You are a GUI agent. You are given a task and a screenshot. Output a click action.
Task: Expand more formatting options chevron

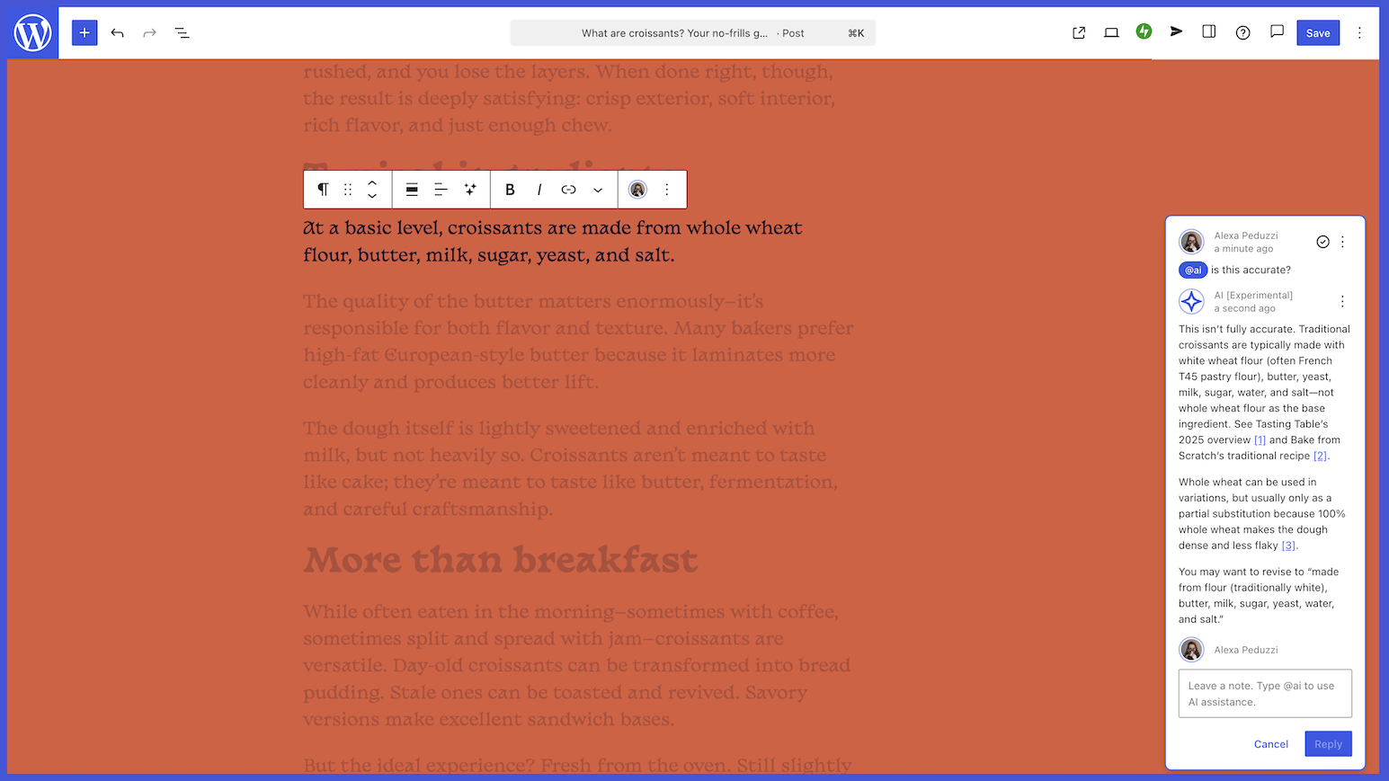(598, 190)
